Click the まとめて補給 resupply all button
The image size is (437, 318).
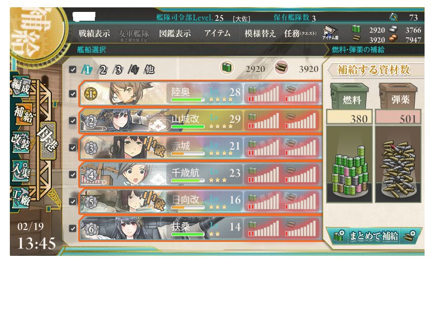tap(374, 236)
